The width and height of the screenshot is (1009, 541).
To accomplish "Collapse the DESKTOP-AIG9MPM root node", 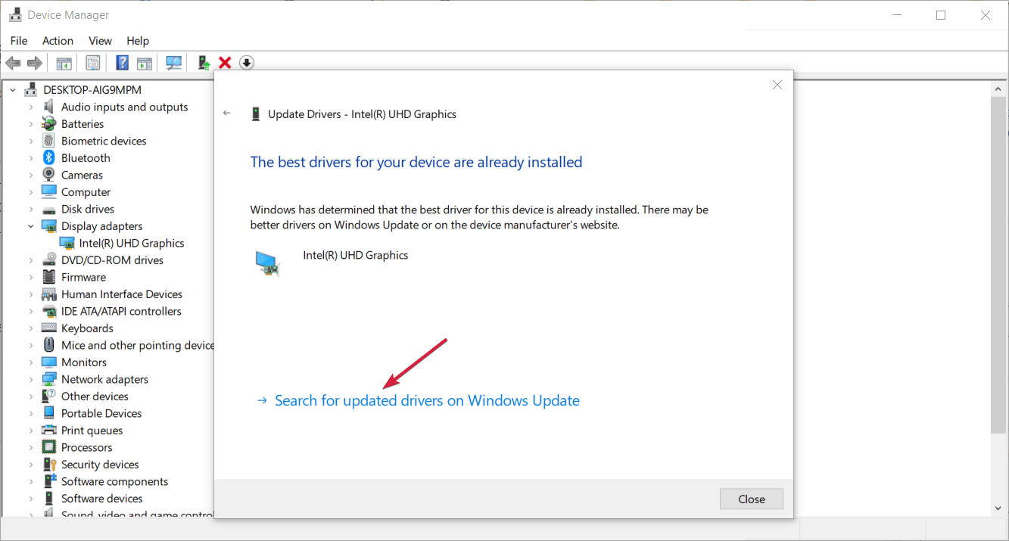I will 12,89.
